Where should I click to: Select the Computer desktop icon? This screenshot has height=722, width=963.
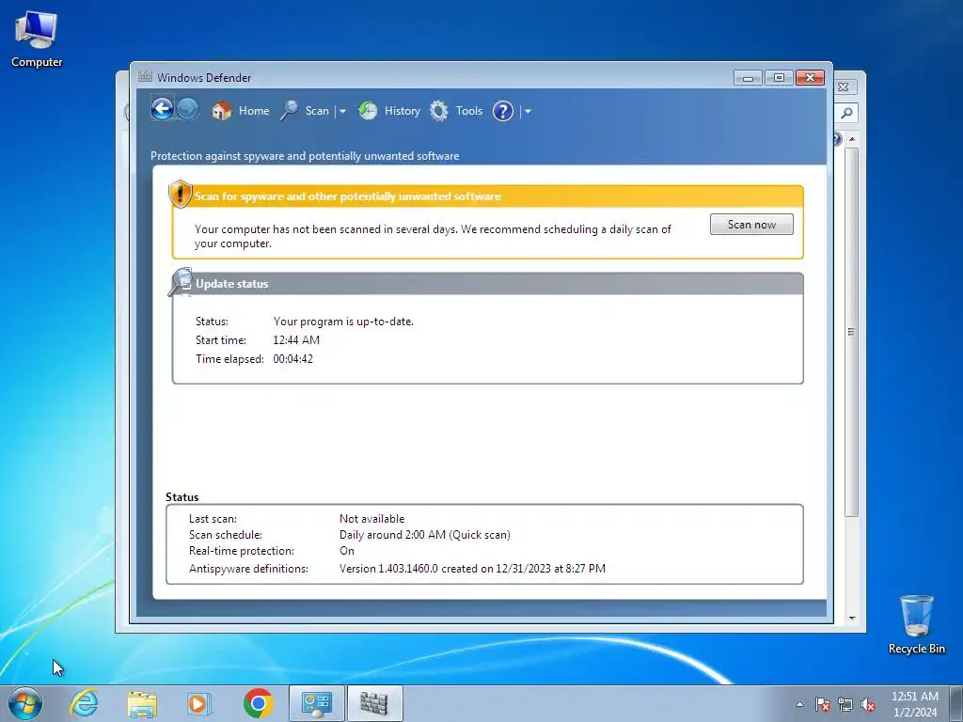(x=37, y=39)
